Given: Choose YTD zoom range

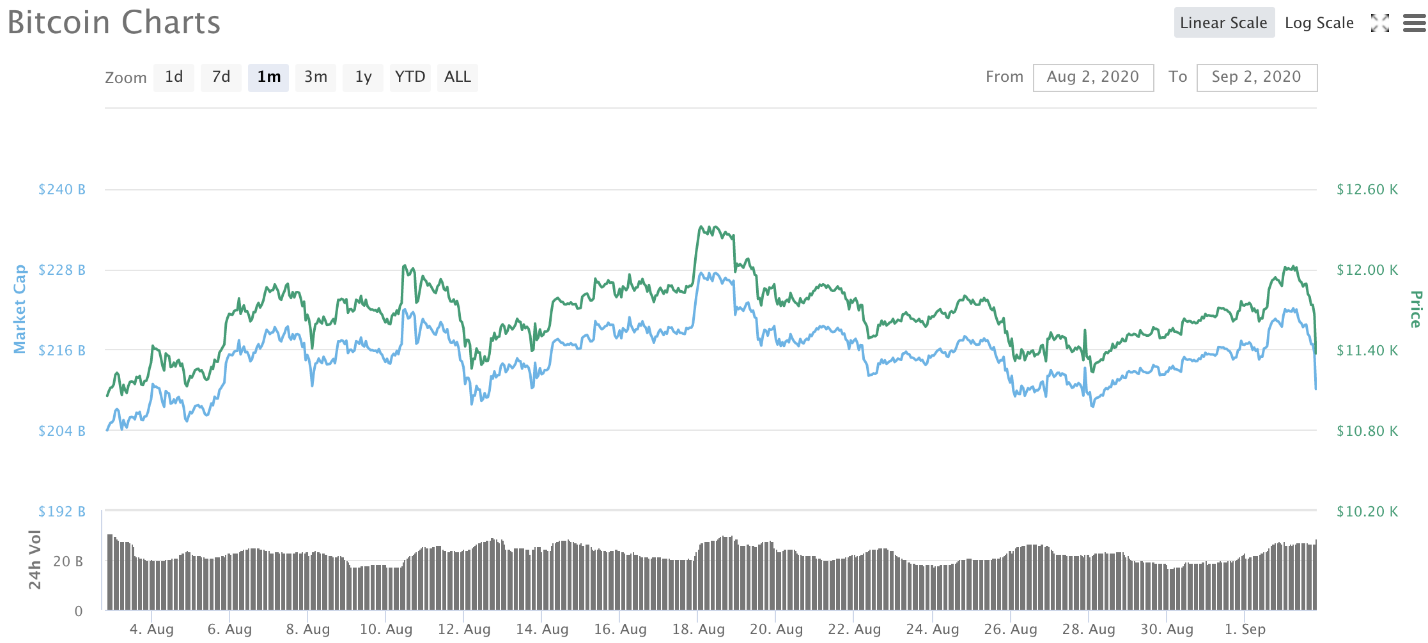Looking at the screenshot, I should pyautogui.click(x=410, y=77).
